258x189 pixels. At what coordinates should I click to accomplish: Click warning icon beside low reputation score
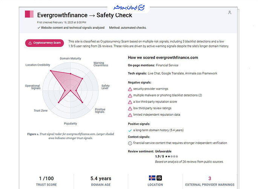click(130, 102)
